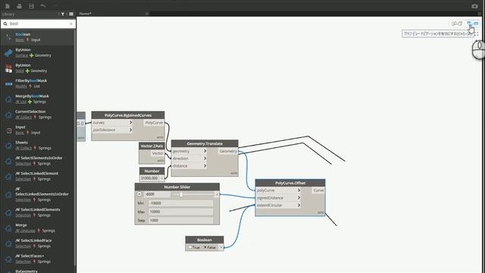This screenshot has height=273, width=485.
Task: Click the search magnifier icon
Action: (x=5, y=24)
